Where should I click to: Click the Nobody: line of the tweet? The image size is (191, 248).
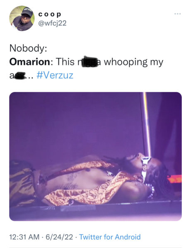28,48
